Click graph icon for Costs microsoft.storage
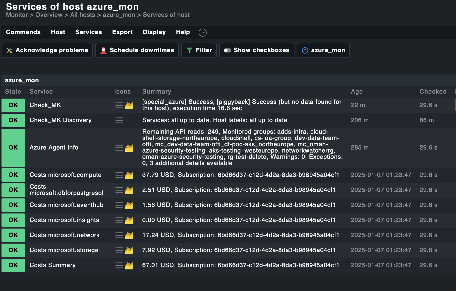The width and height of the screenshot is (456, 291). [x=129, y=250]
